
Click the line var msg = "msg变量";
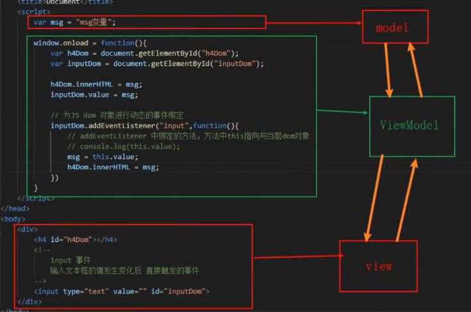click(74, 22)
